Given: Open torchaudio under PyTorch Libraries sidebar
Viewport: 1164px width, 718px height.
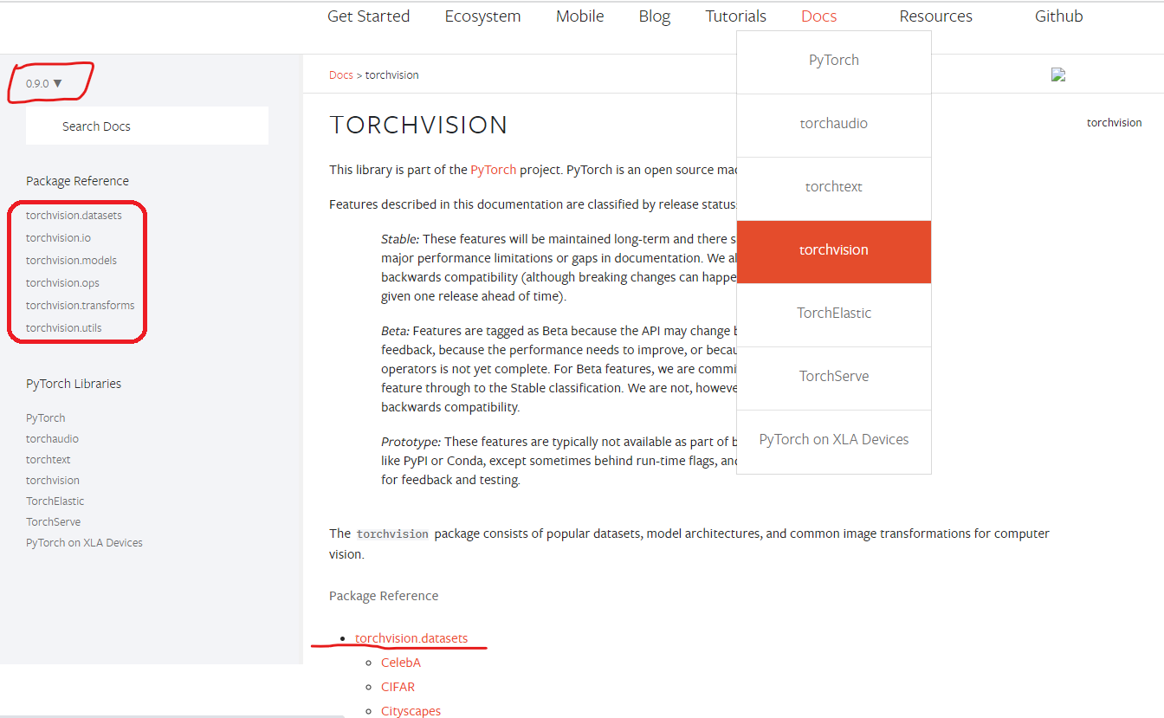Looking at the screenshot, I should [x=52, y=439].
